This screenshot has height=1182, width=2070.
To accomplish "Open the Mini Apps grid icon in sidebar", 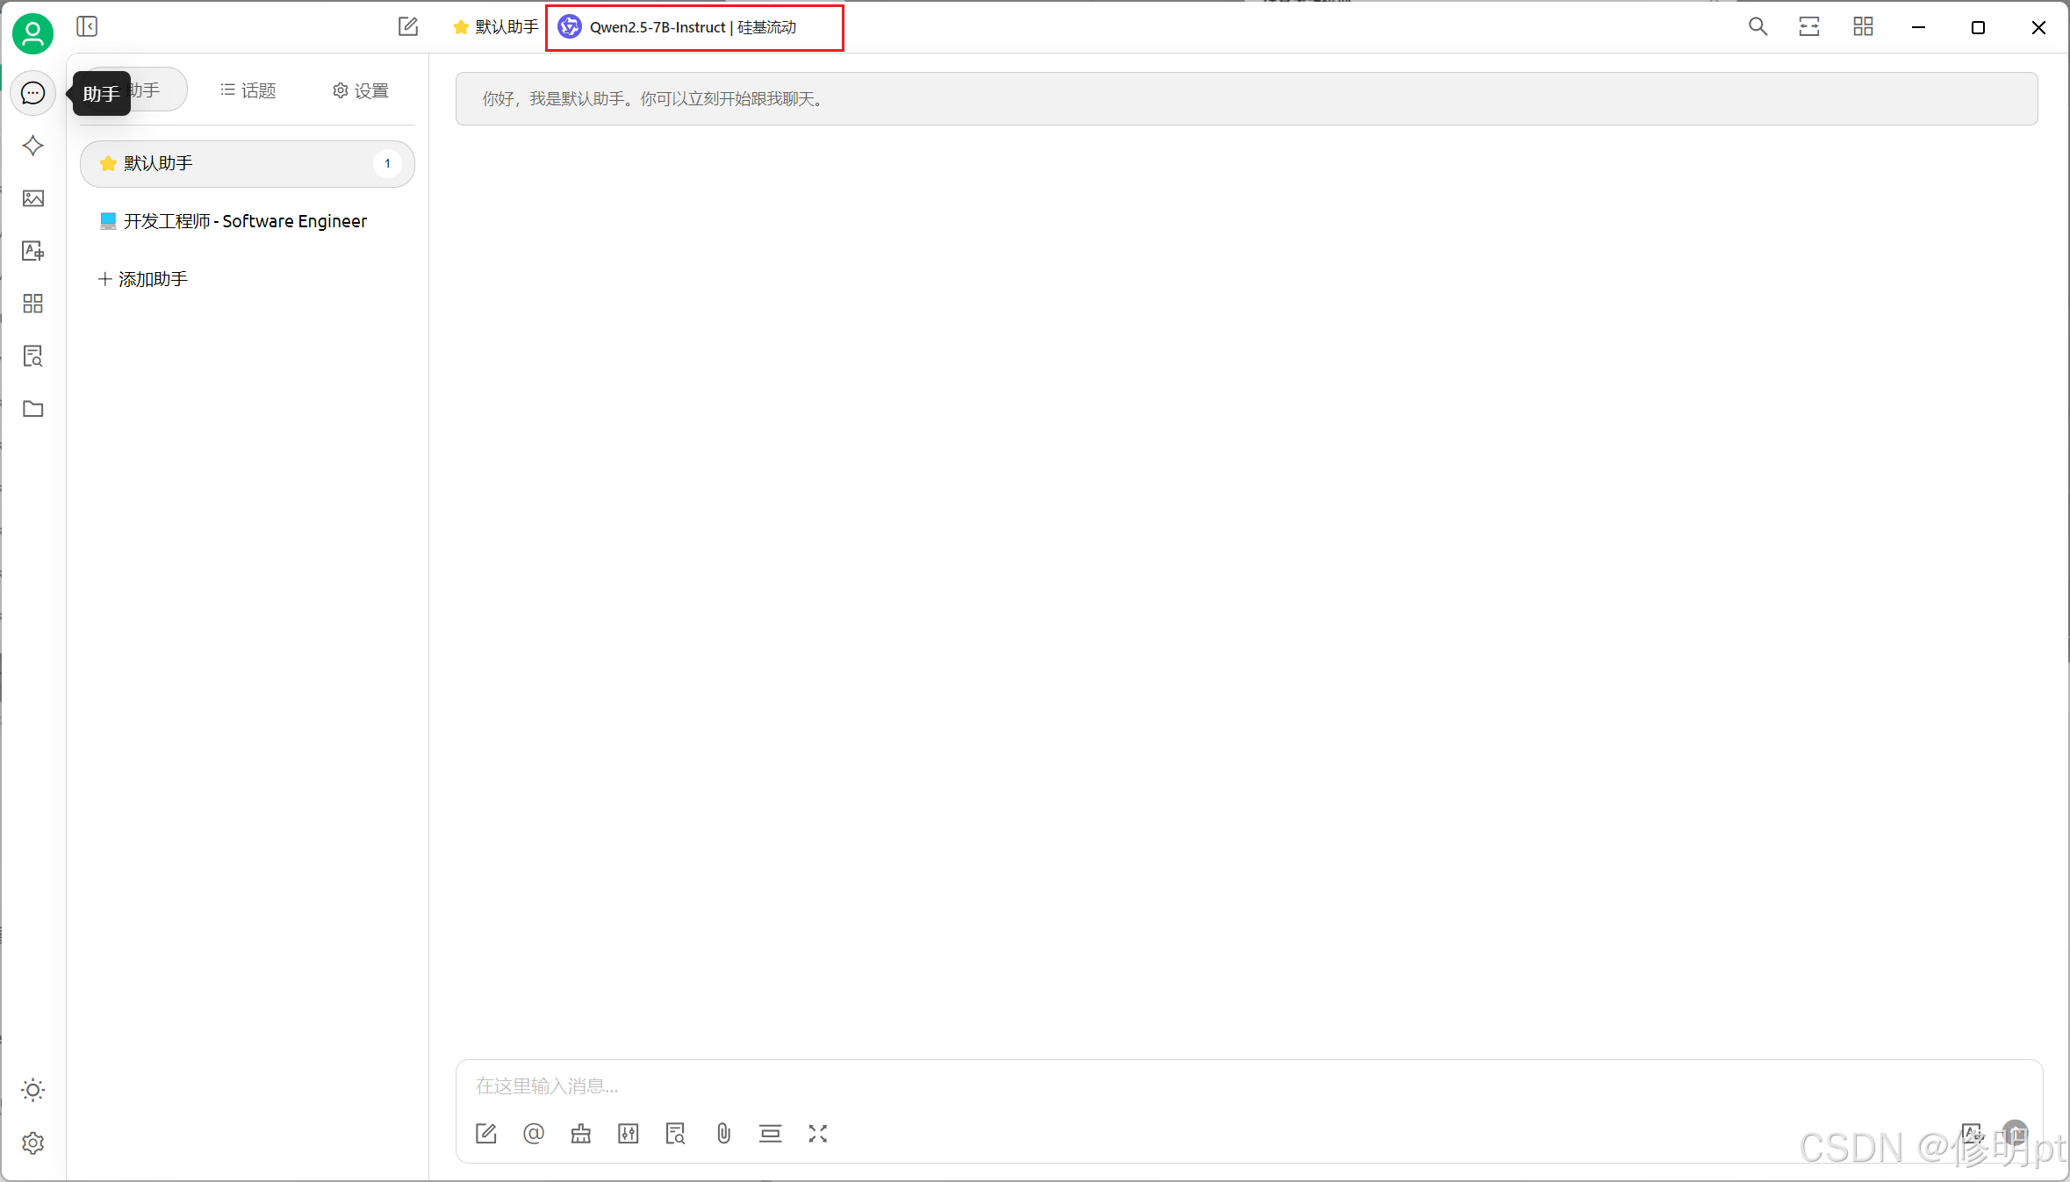I will pos(32,304).
